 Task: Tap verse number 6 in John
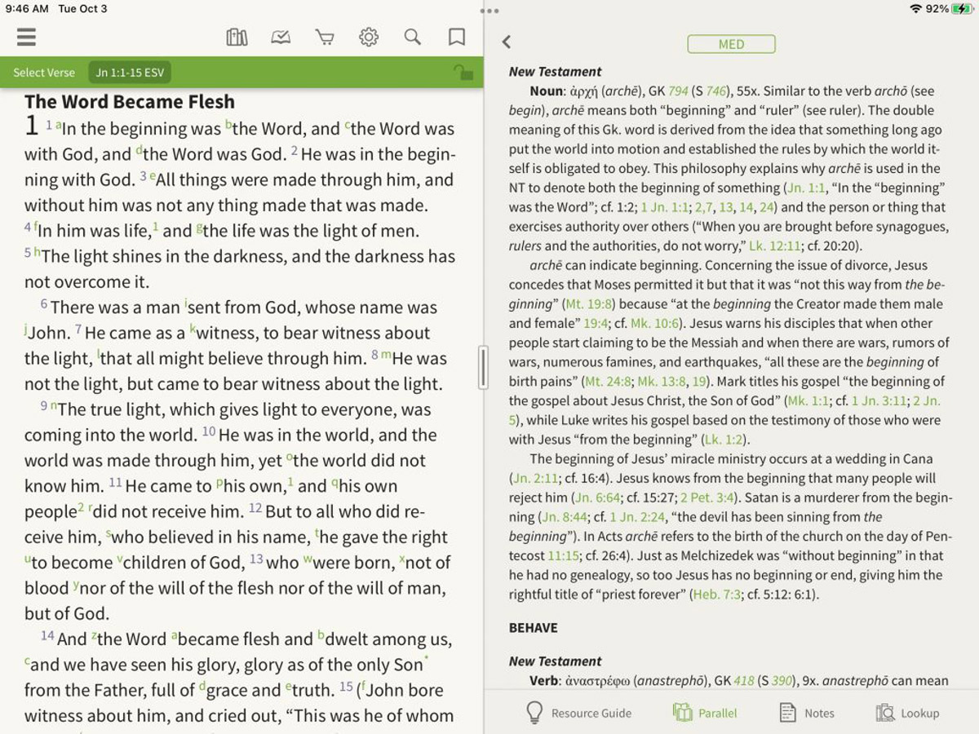coord(44,304)
